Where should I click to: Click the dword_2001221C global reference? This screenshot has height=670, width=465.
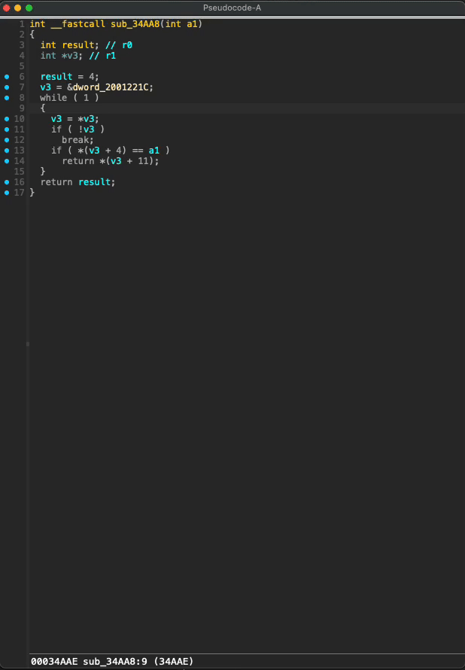click(111, 87)
